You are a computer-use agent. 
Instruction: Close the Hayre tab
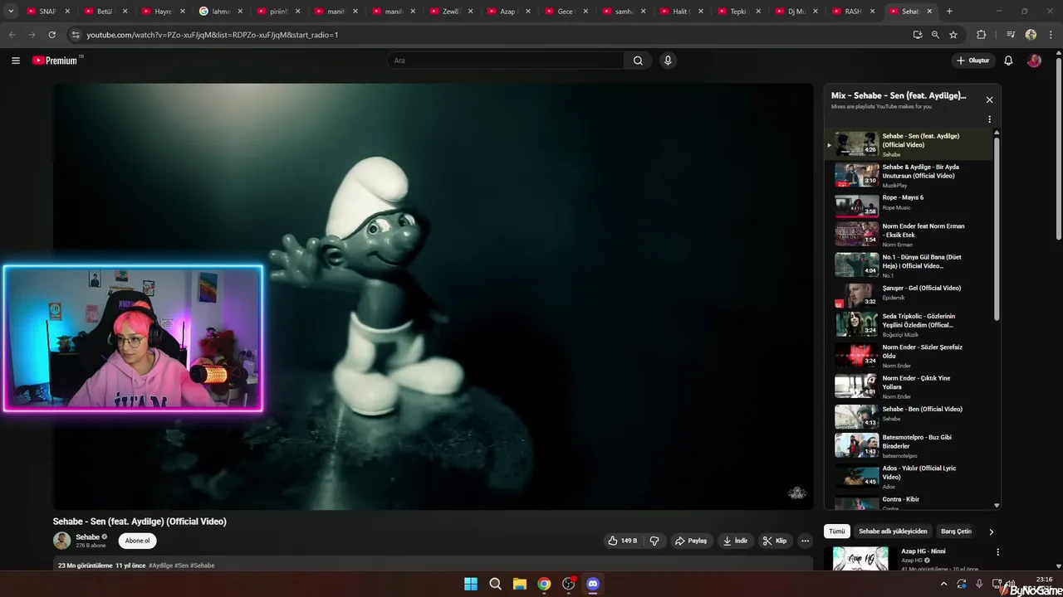pyautogui.click(x=183, y=12)
